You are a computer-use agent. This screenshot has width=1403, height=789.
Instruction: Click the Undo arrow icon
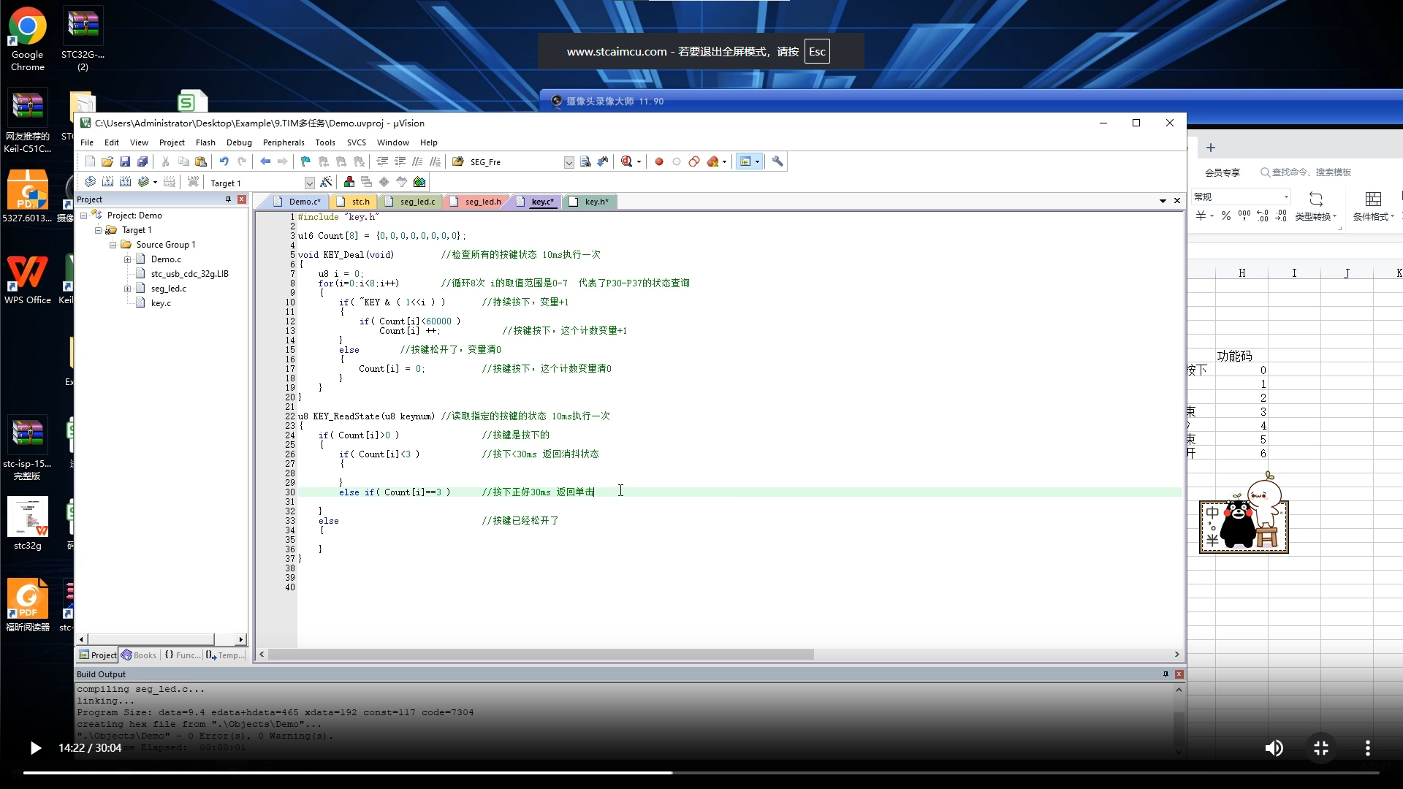pyautogui.click(x=224, y=161)
